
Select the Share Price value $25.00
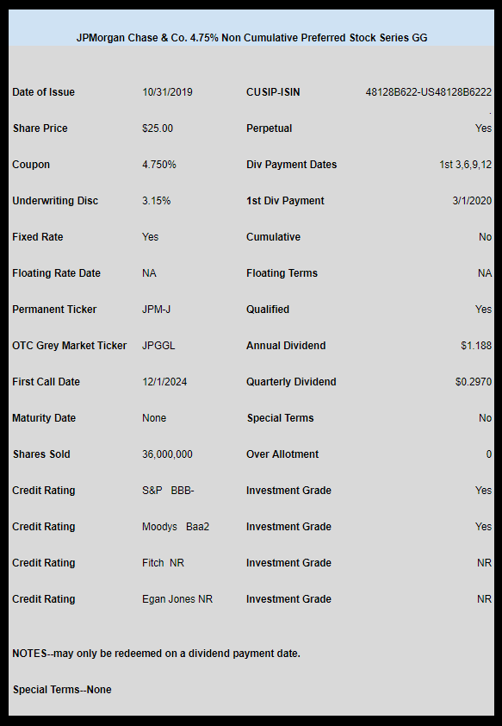pyautogui.click(x=158, y=128)
